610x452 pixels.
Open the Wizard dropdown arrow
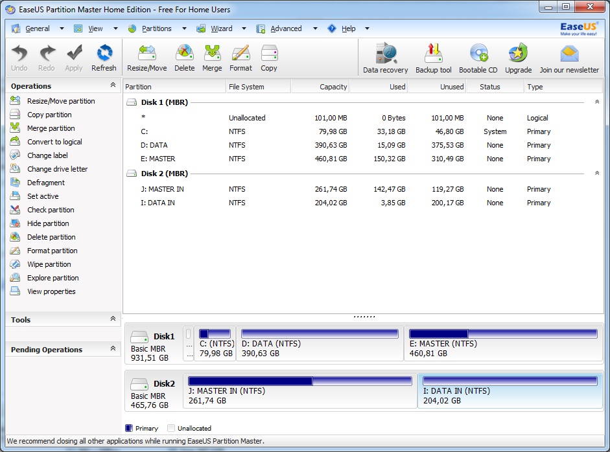[244, 28]
